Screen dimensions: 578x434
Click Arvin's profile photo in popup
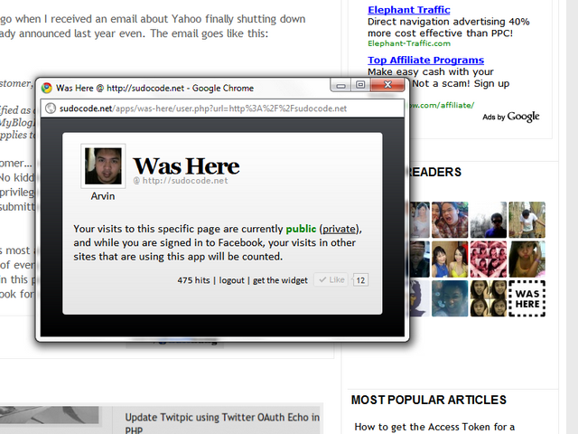pos(103,165)
